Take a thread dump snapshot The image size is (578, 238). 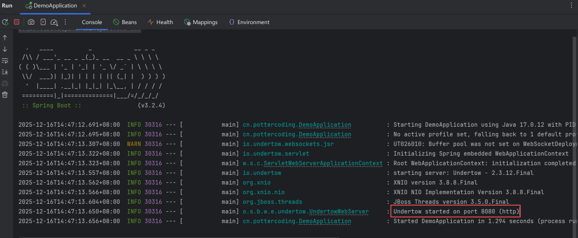point(31,22)
